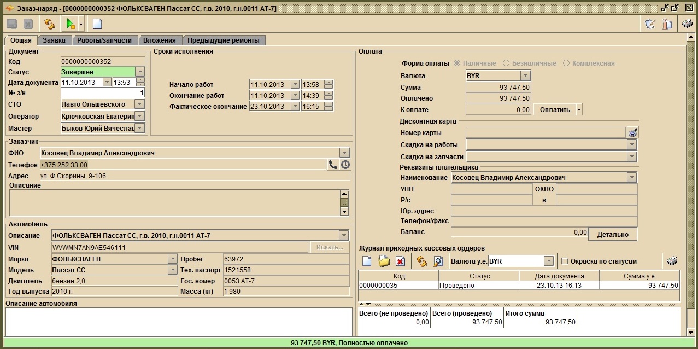This screenshot has width=698, height=349.
Task: Open cash order with folder icon in journal
Action: (x=384, y=261)
